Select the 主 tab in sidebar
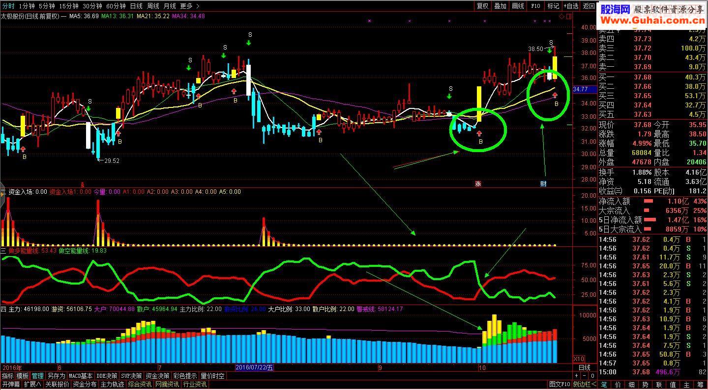This screenshot has width=708, height=390. click(687, 385)
